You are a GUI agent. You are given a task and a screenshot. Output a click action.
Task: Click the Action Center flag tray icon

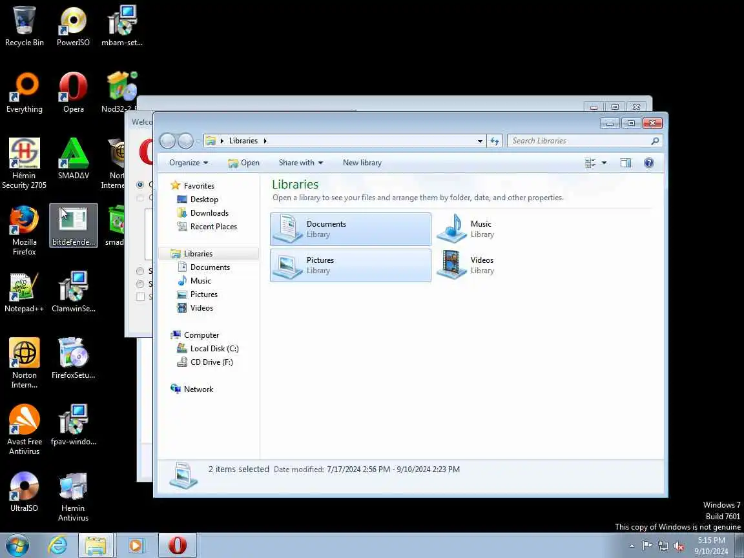click(647, 546)
